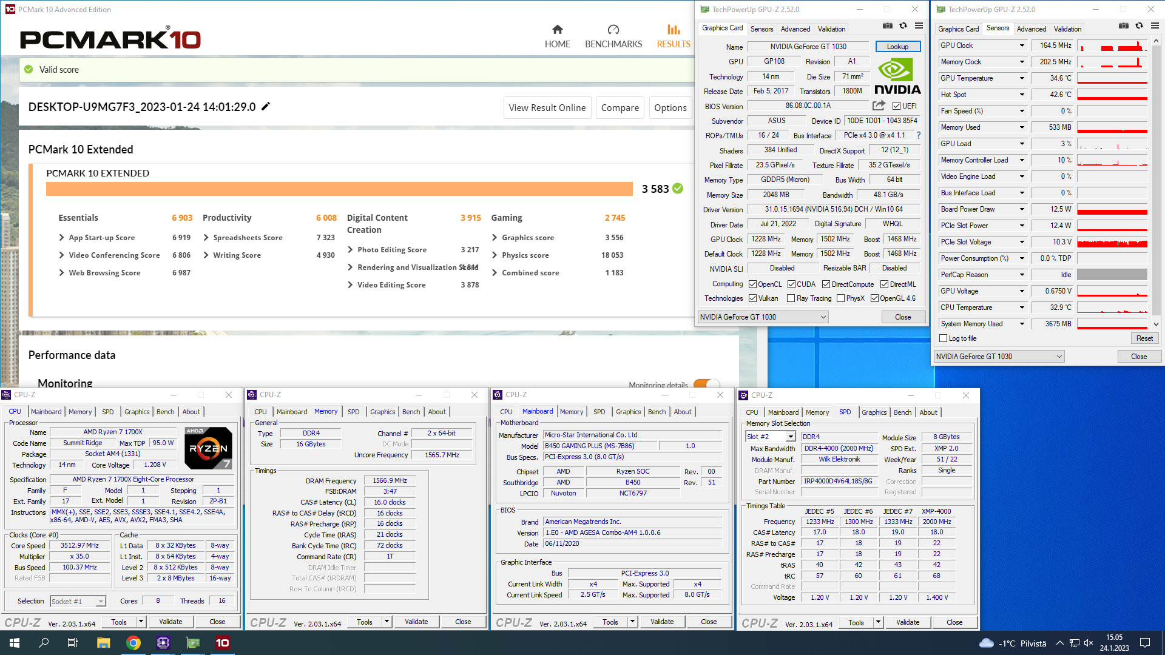Click the NVIDIA logo in GPU-Z
The image size is (1165, 655).
point(897,76)
